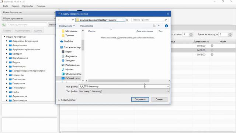
Task: Open the address path dropdown arrow
Action: pyautogui.click(x=124, y=20)
